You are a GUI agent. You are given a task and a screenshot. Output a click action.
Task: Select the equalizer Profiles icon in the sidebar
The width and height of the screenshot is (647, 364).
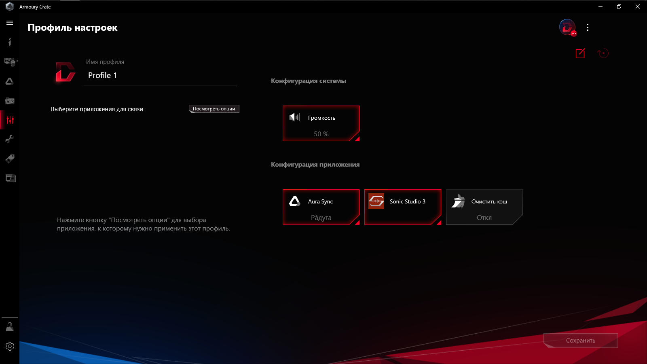coord(10,120)
